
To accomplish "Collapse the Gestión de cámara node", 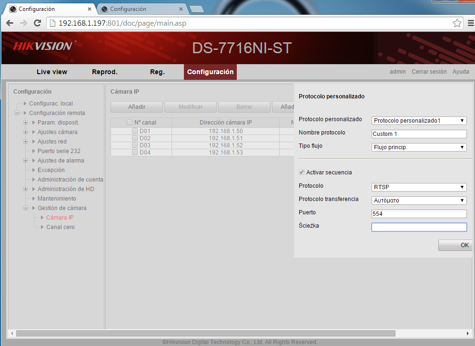I will coord(25,208).
